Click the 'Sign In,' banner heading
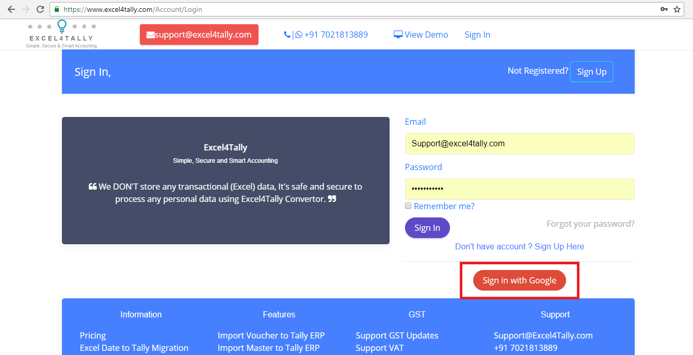Image resolution: width=693 pixels, height=355 pixels. tap(93, 72)
